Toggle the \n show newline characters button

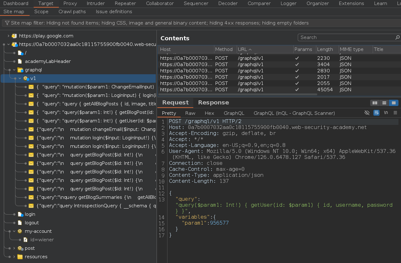(x=386, y=113)
